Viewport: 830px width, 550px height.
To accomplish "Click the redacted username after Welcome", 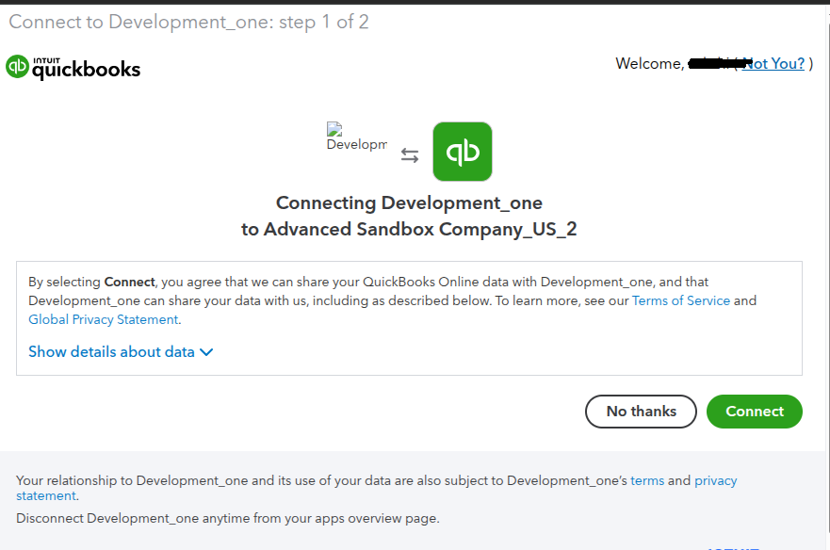I will 709,64.
